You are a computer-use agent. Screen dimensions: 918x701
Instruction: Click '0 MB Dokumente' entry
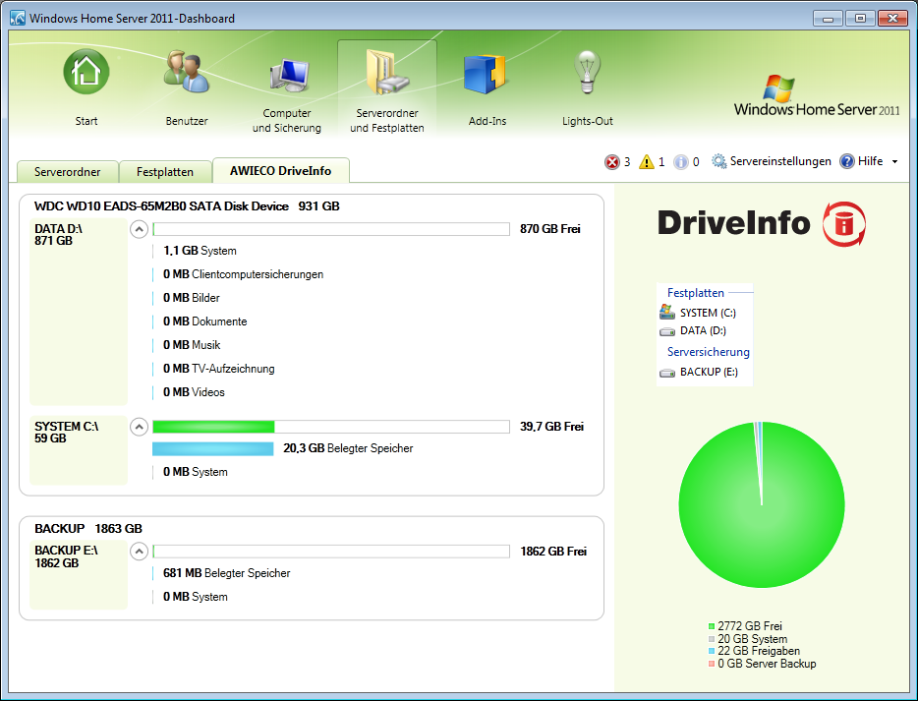204,321
